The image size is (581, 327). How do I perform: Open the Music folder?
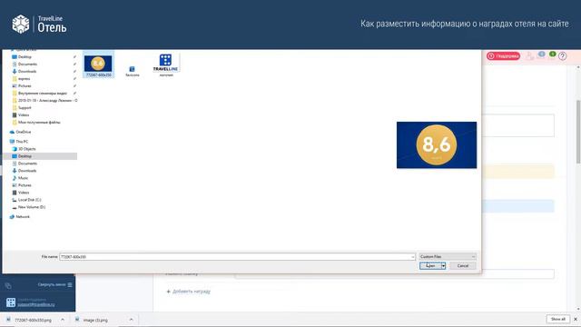pyautogui.click(x=23, y=178)
